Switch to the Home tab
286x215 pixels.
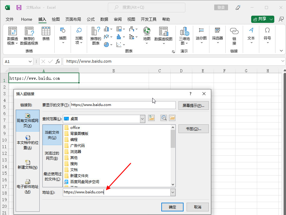coord(26,19)
